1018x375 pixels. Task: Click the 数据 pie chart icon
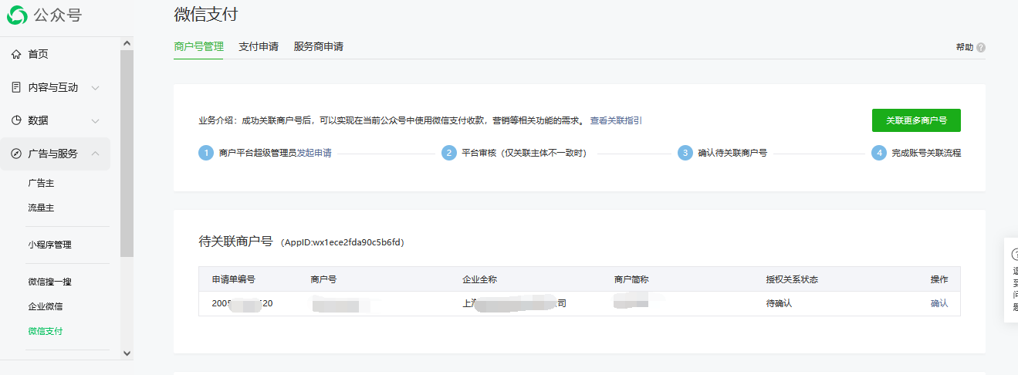[x=16, y=120]
